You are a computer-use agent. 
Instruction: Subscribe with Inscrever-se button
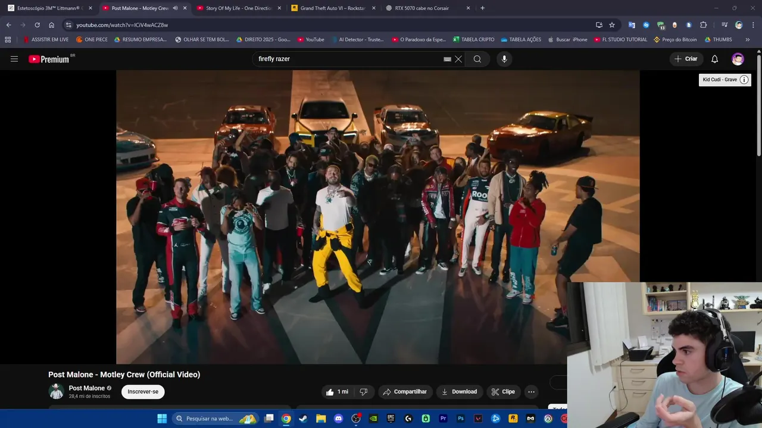click(x=143, y=392)
